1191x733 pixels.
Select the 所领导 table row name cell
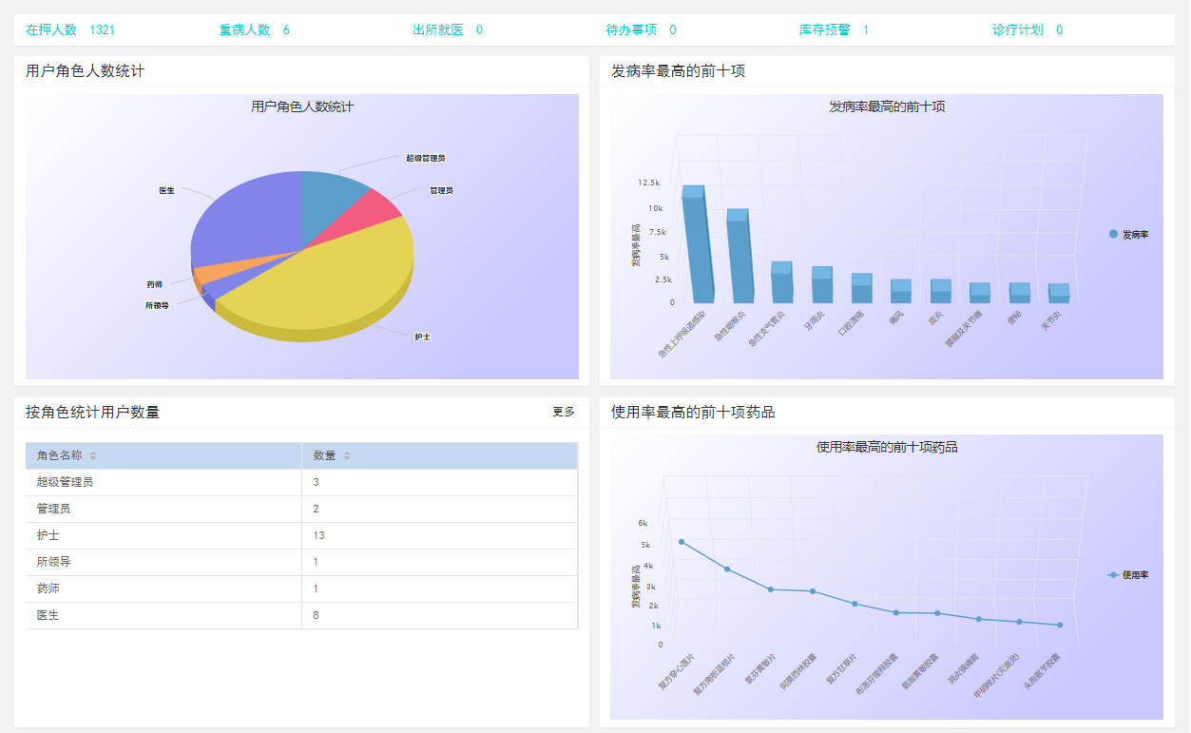pyautogui.click(x=163, y=562)
